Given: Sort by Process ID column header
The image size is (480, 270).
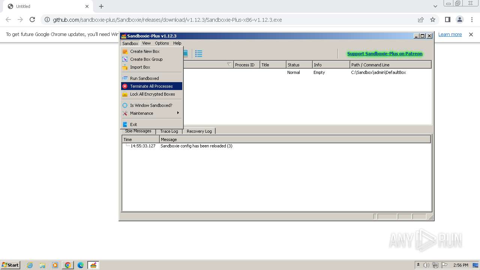Looking at the screenshot, I should [247, 65].
